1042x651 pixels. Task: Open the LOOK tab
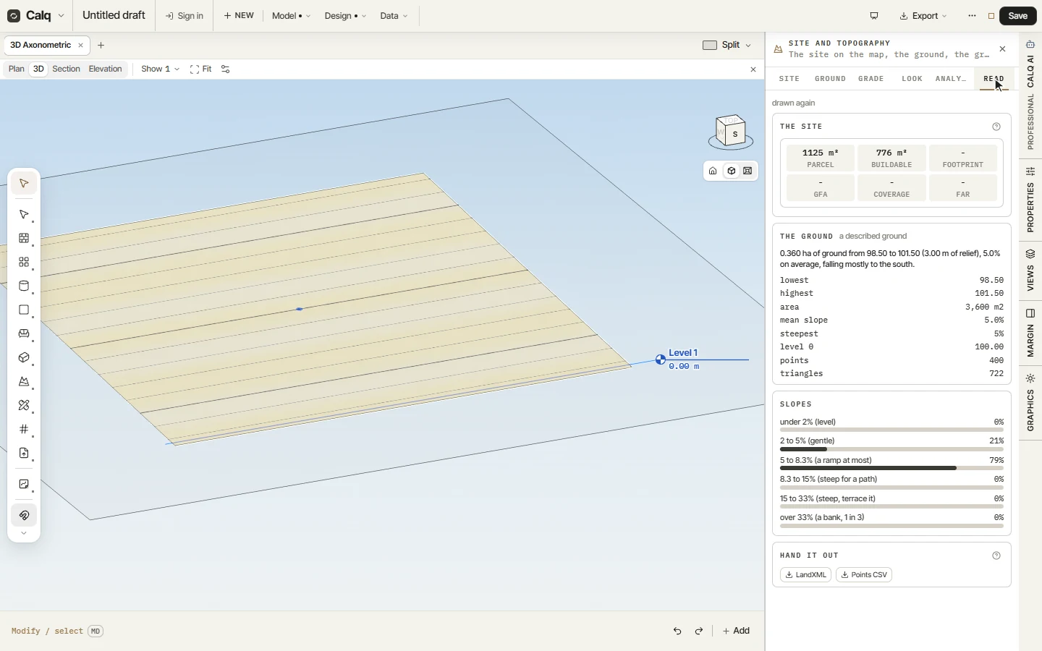coord(912,79)
